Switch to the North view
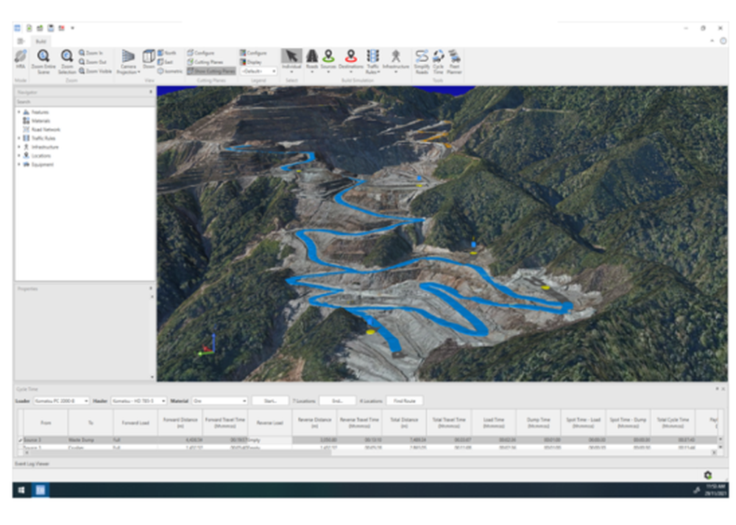 coord(166,52)
